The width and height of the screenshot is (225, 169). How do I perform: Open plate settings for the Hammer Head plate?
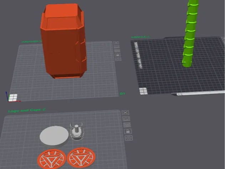(118, 59)
